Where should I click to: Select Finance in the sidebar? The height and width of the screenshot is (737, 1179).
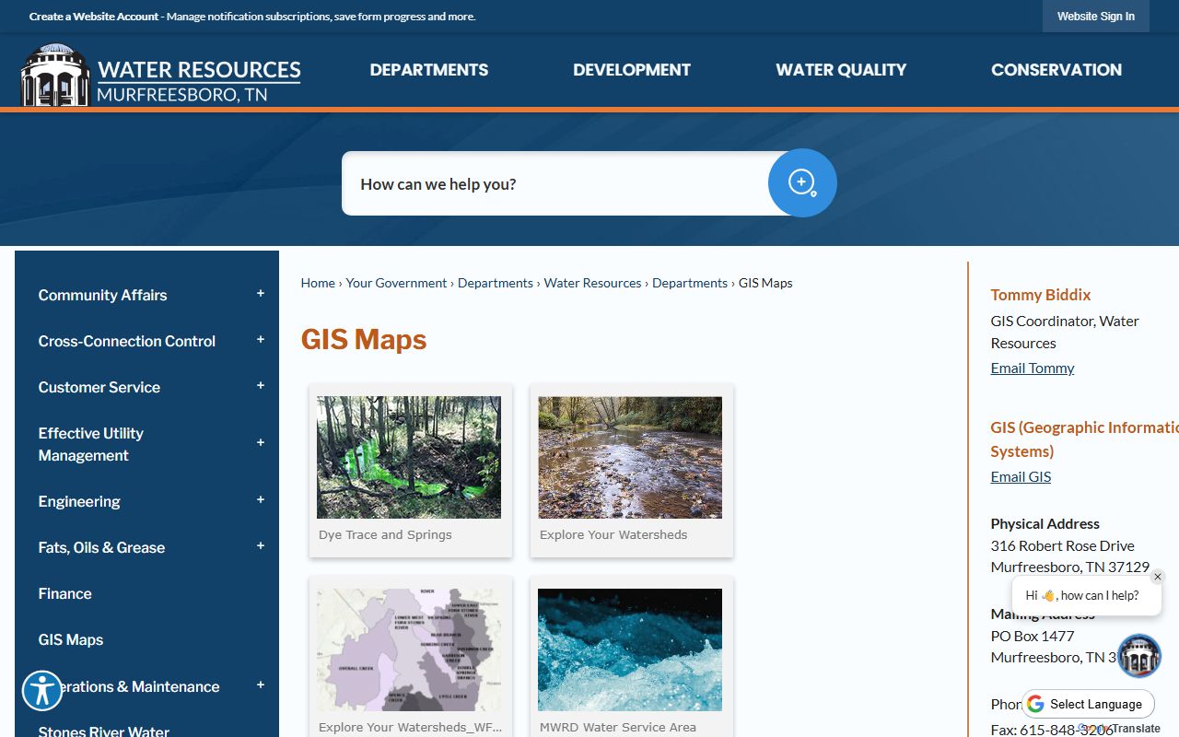(65, 593)
